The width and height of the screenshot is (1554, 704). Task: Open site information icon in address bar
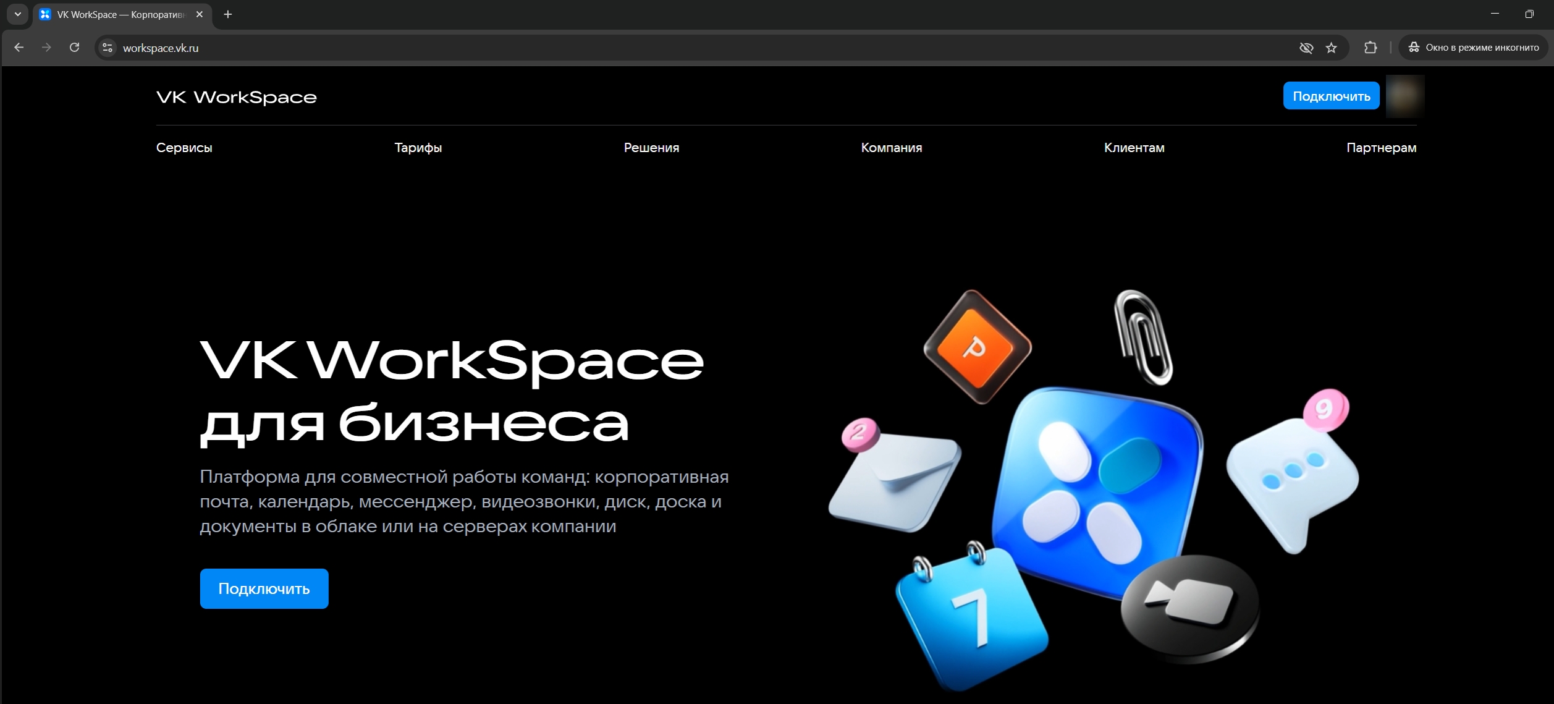108,48
